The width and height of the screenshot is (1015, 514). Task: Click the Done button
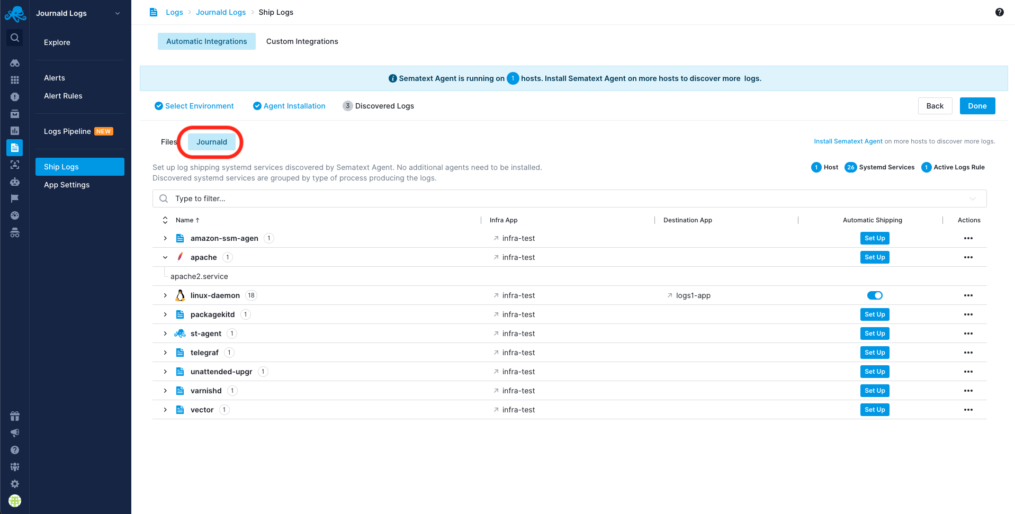point(977,106)
